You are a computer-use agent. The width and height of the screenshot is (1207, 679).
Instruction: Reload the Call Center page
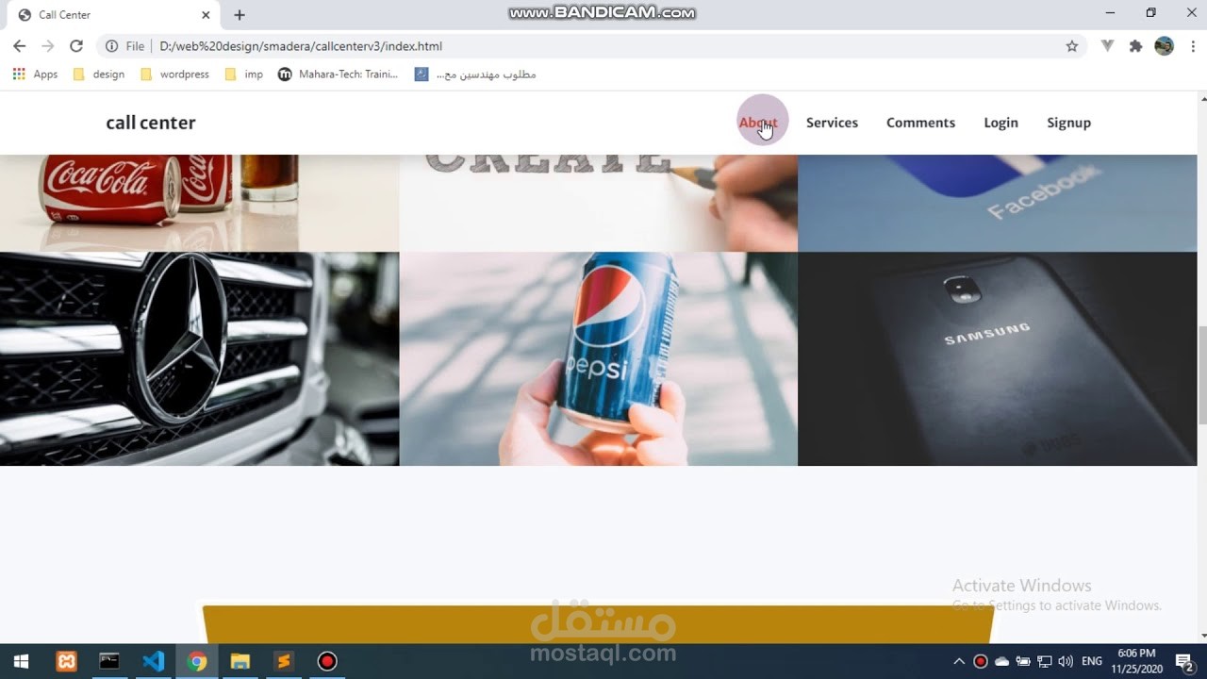(76, 45)
